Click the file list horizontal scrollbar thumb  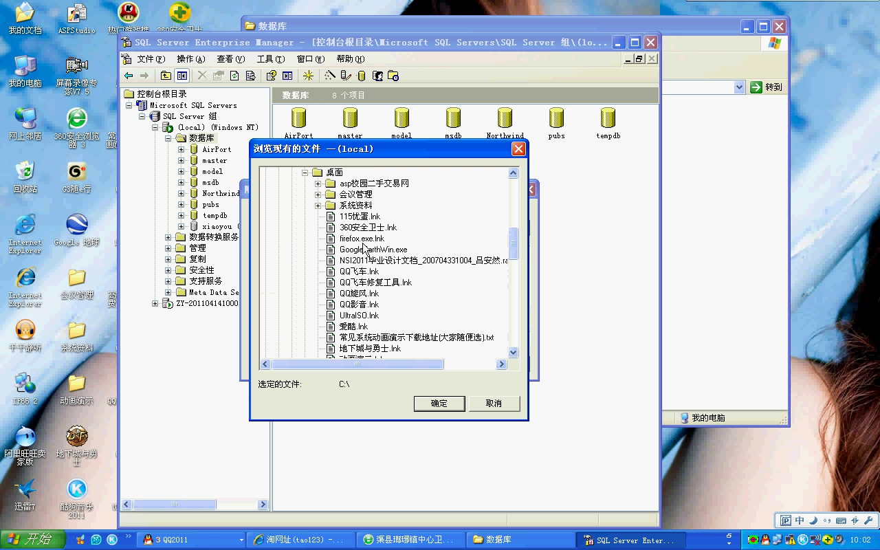tap(357, 364)
